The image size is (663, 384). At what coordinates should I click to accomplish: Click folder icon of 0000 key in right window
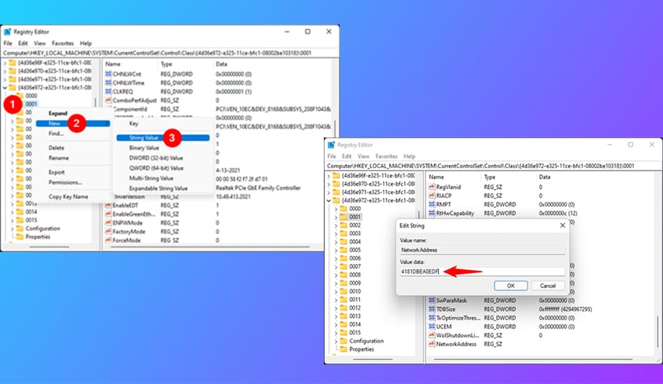(x=343, y=209)
